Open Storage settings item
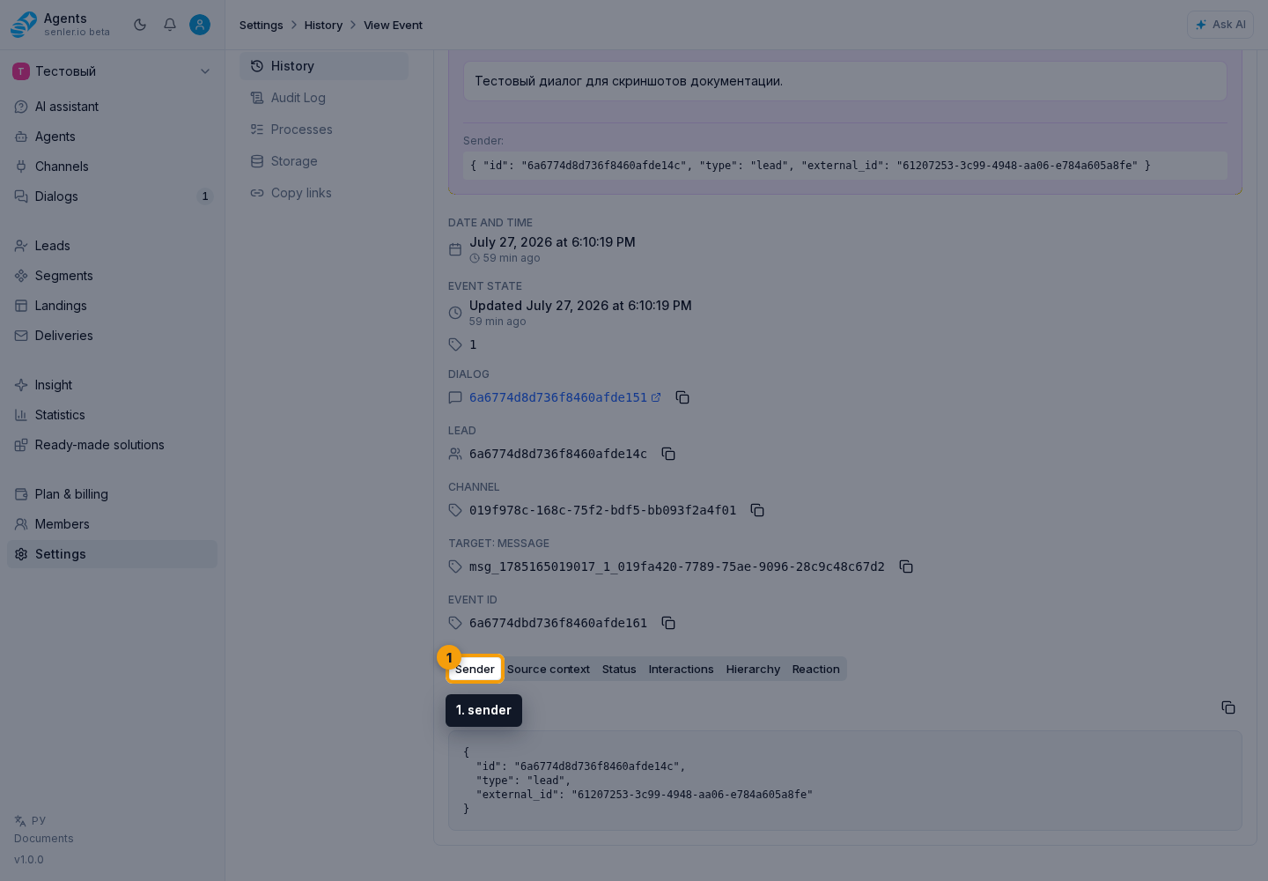 click(324, 161)
